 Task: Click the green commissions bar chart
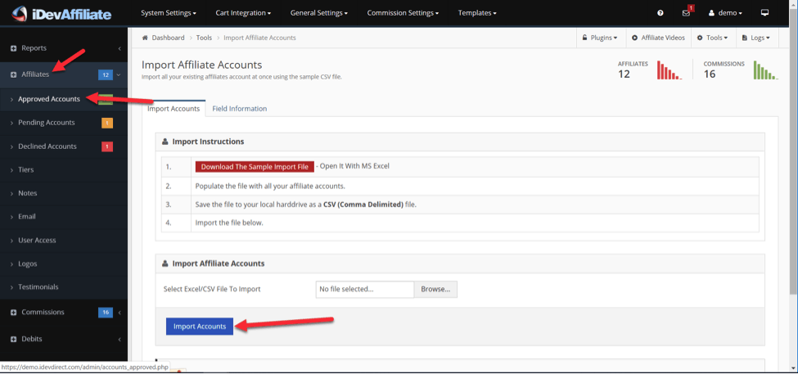point(766,70)
